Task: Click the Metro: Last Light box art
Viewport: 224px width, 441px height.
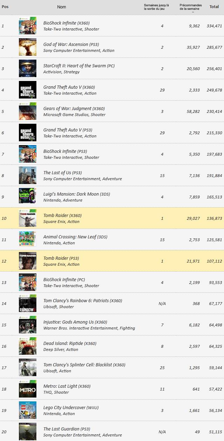Action: coord(28,389)
